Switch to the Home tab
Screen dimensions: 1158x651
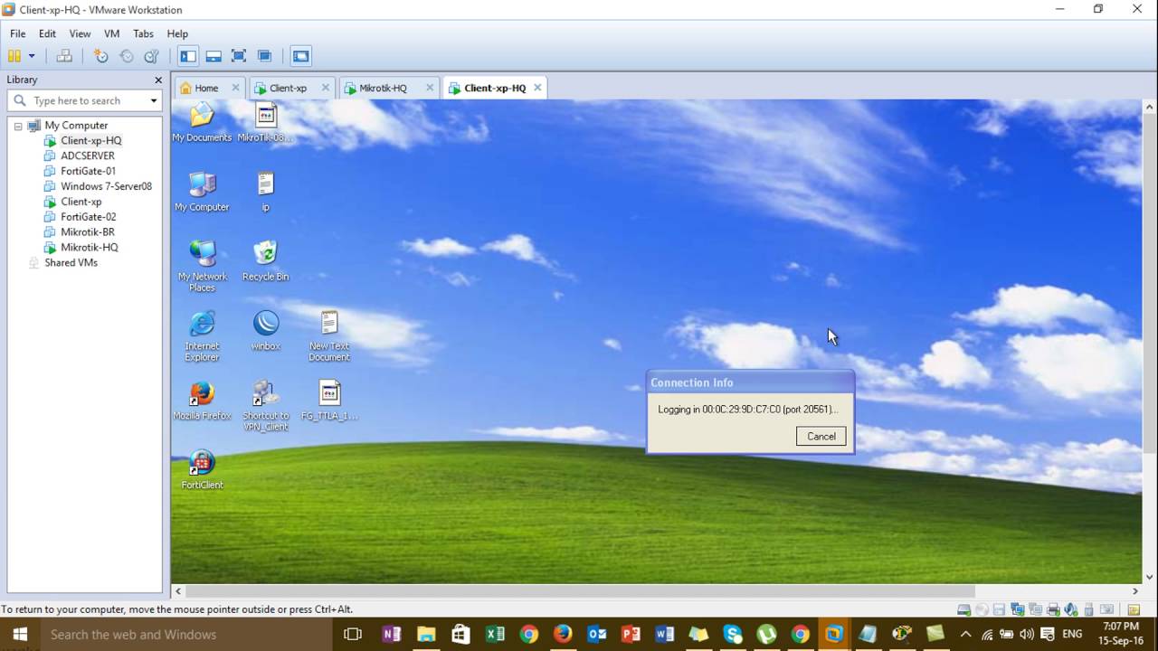(x=206, y=88)
